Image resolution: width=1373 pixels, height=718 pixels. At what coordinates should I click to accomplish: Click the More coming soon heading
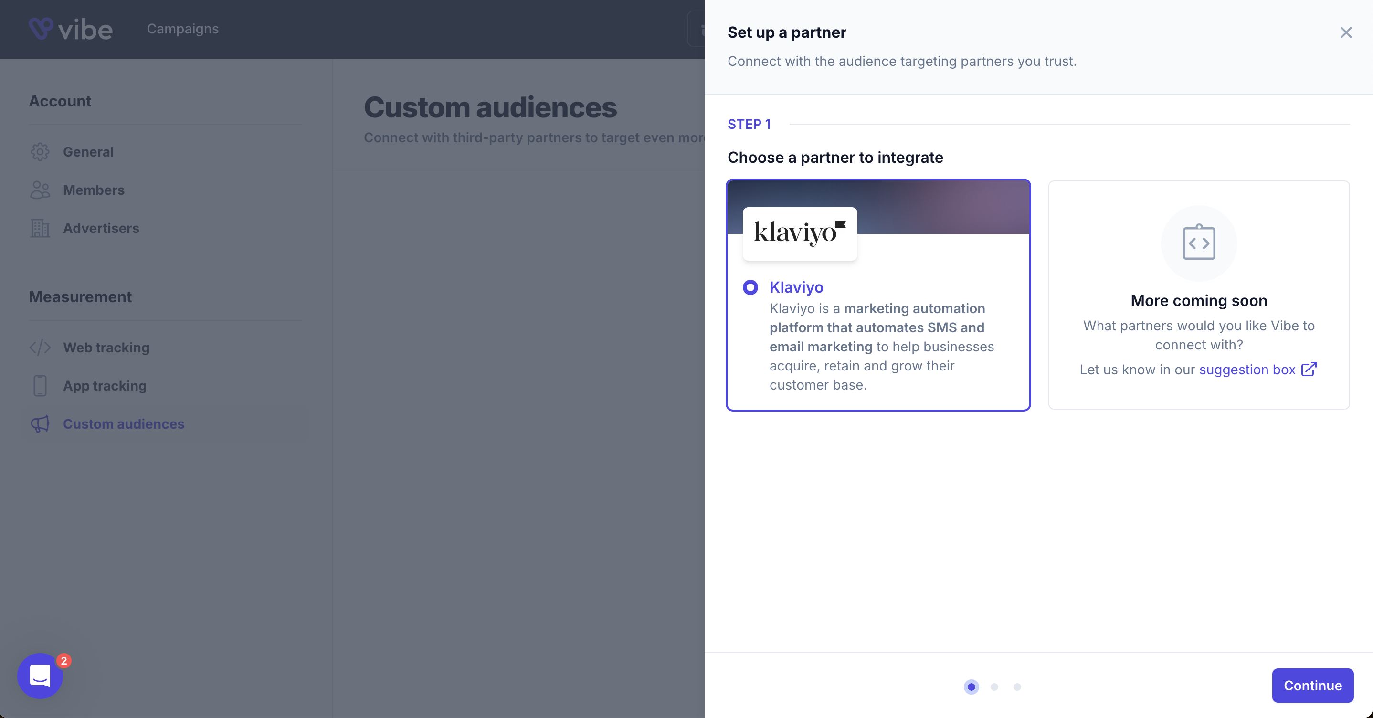[1199, 301]
